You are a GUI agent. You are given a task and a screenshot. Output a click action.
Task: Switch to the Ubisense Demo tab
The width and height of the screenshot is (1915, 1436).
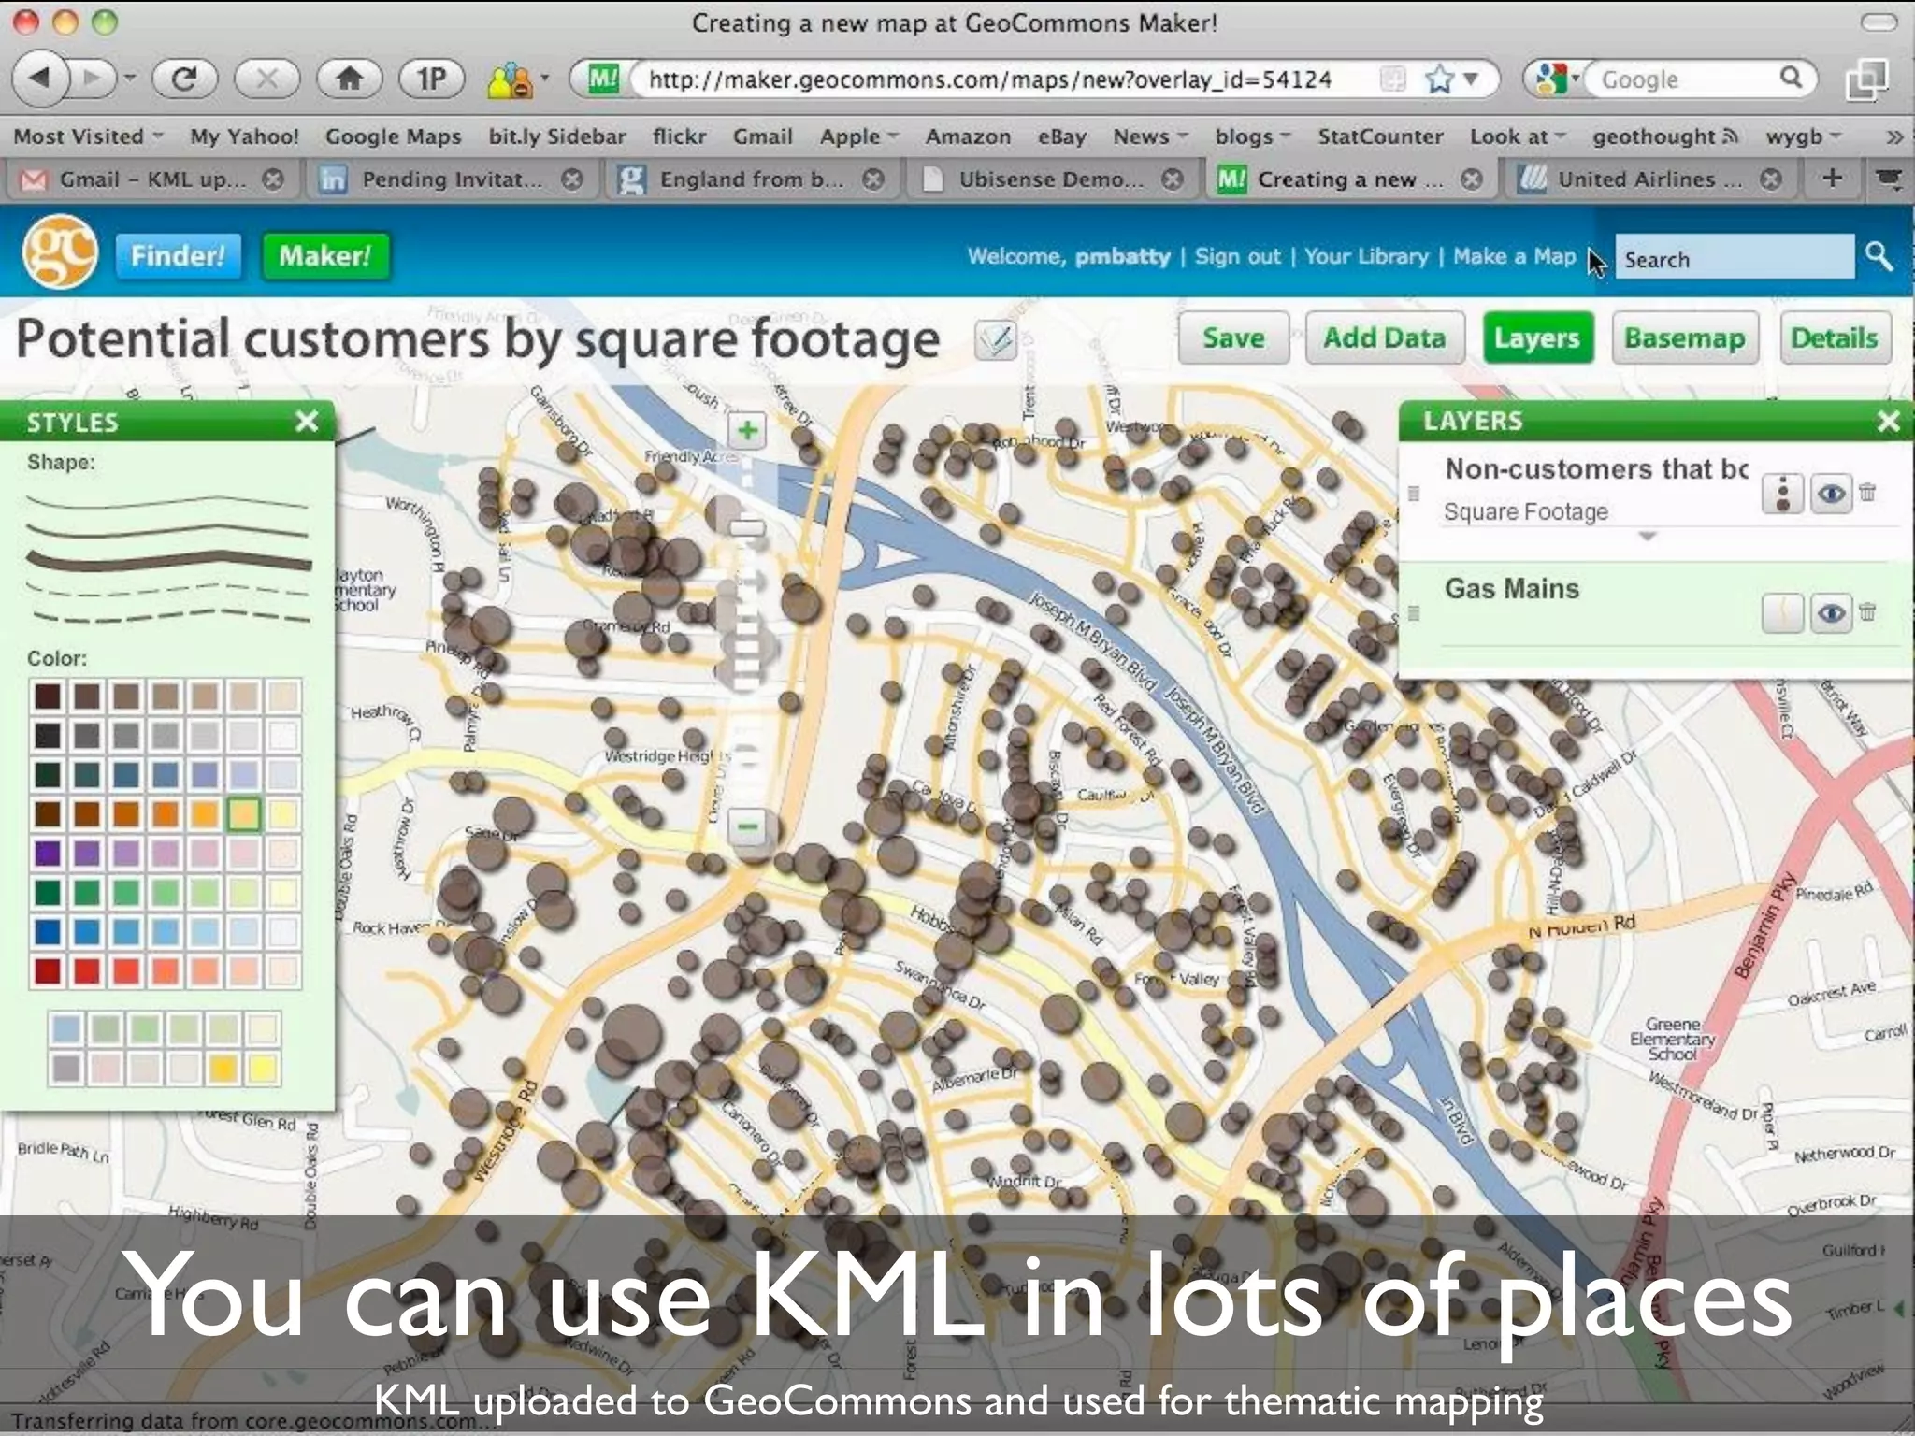pos(1051,179)
